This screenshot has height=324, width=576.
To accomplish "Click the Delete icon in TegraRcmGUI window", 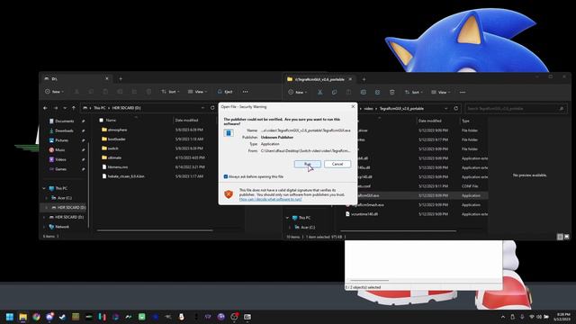I will (x=392, y=92).
